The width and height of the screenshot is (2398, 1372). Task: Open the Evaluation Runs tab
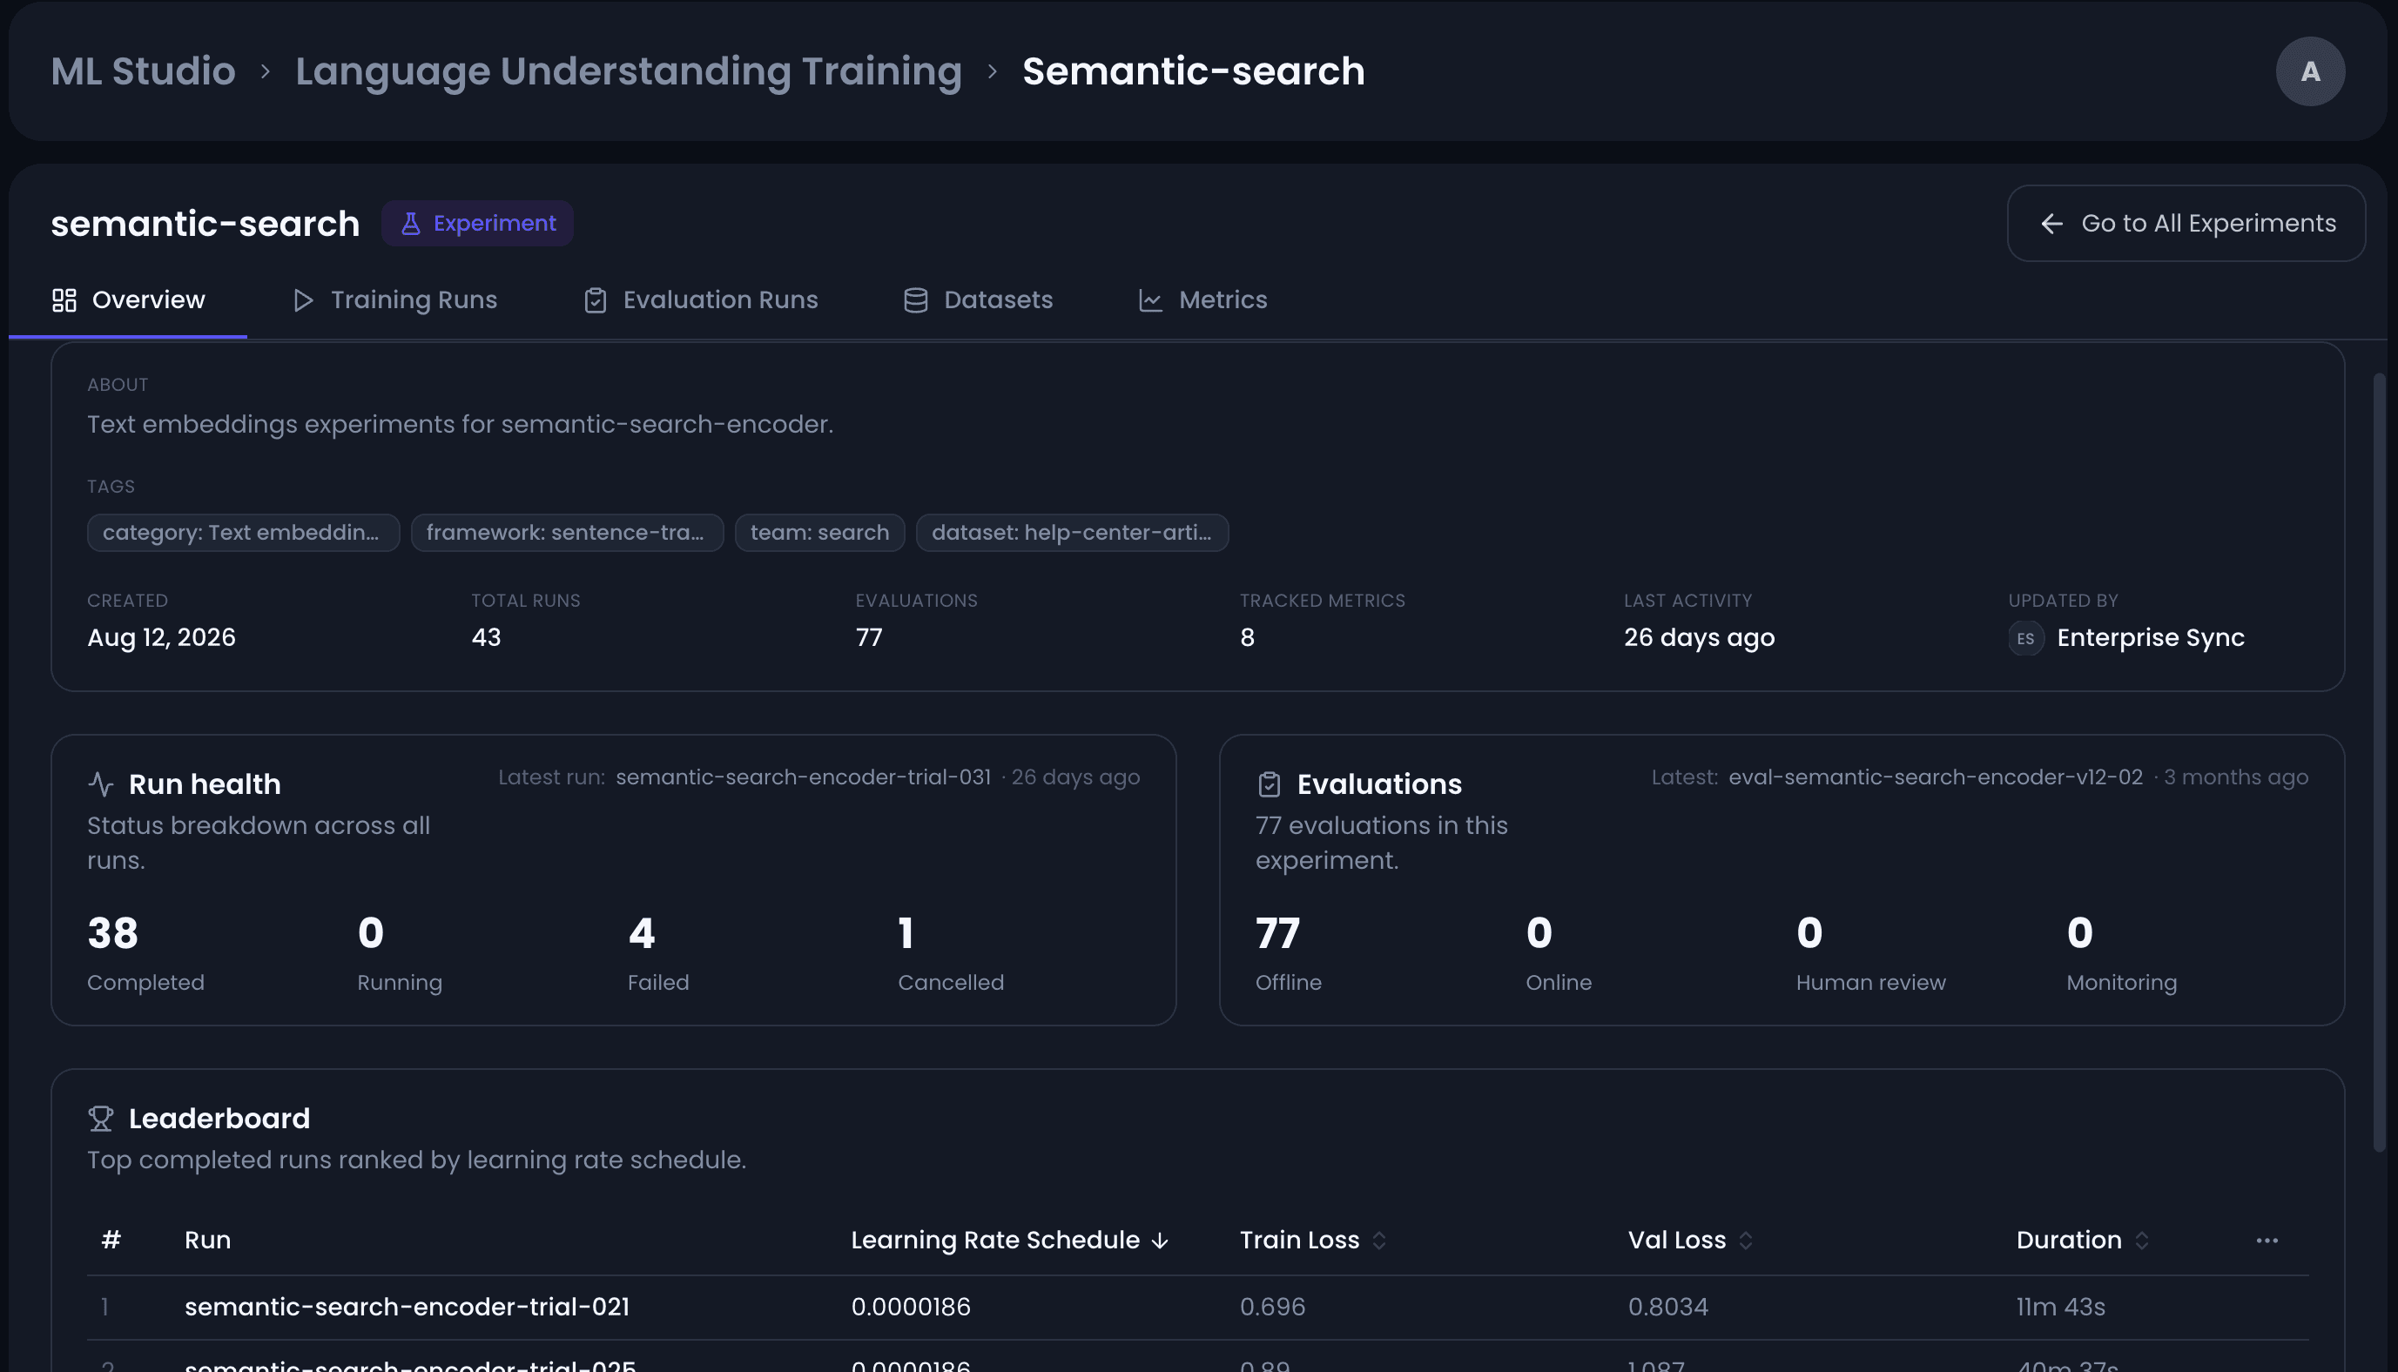point(700,299)
